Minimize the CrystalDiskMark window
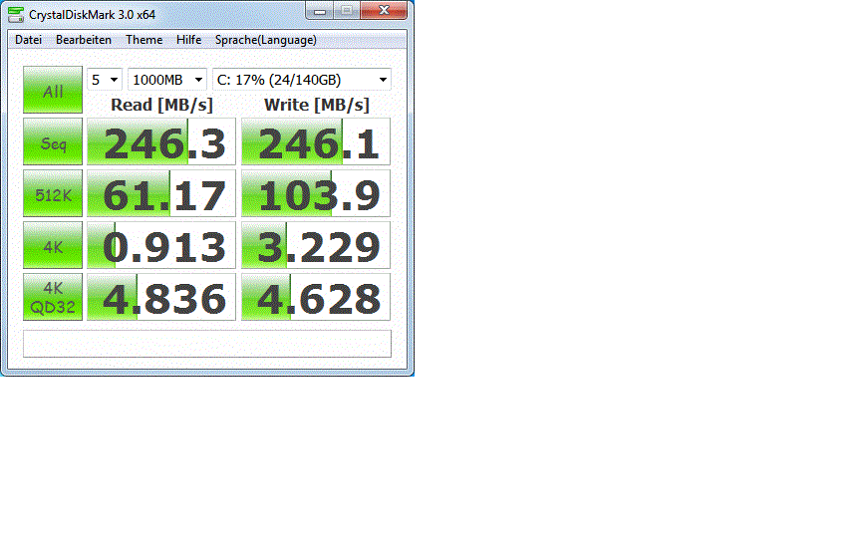861x538 pixels. coord(320,10)
